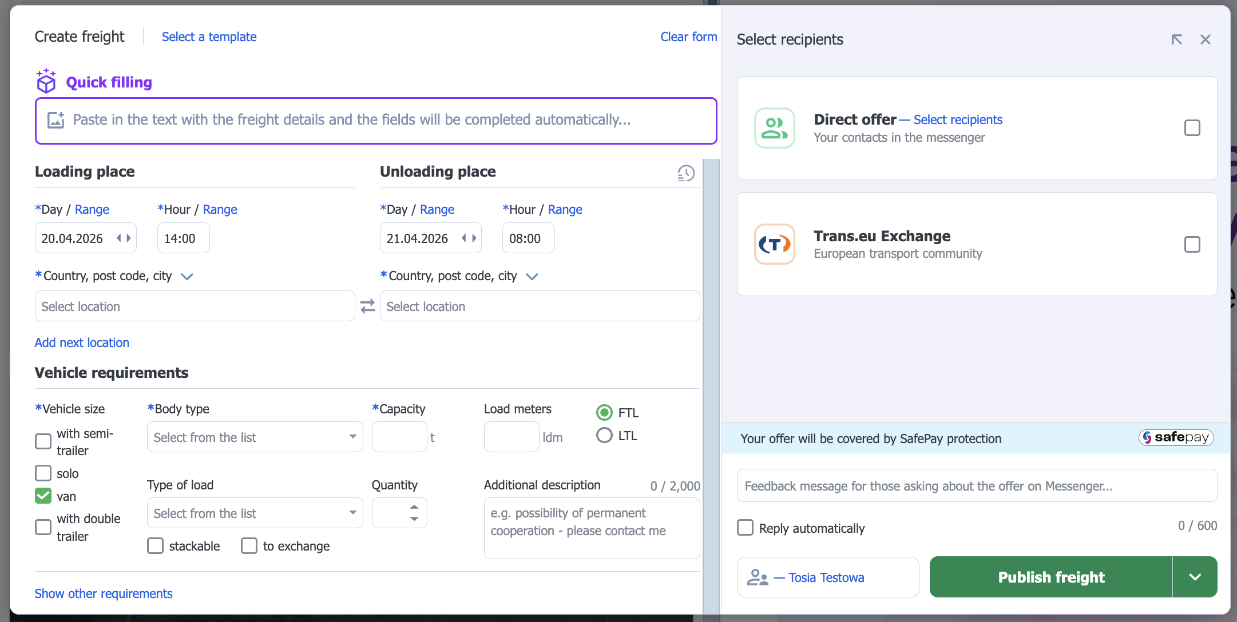Click the loading place Select location field
This screenshot has height=622, width=1237.
(195, 306)
